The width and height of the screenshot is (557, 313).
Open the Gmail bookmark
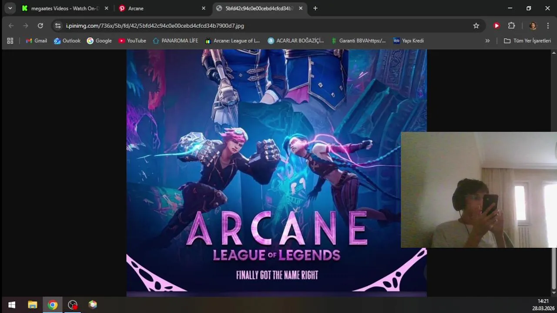pos(36,40)
